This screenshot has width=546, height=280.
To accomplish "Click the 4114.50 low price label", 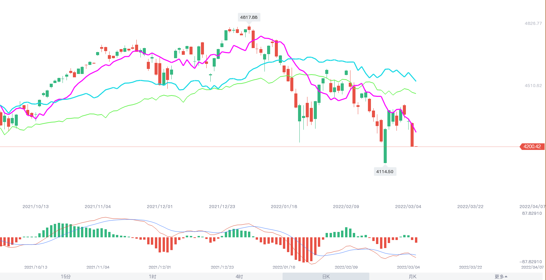I will click(x=385, y=171).
